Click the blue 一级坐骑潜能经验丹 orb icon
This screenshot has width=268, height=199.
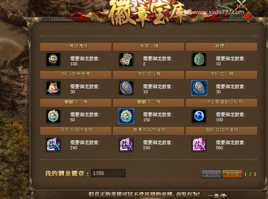(x=199, y=116)
